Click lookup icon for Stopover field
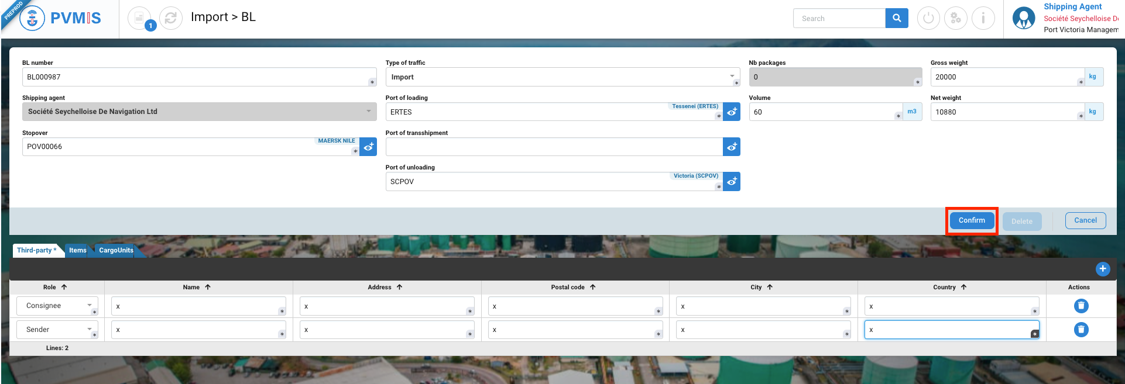 click(368, 147)
